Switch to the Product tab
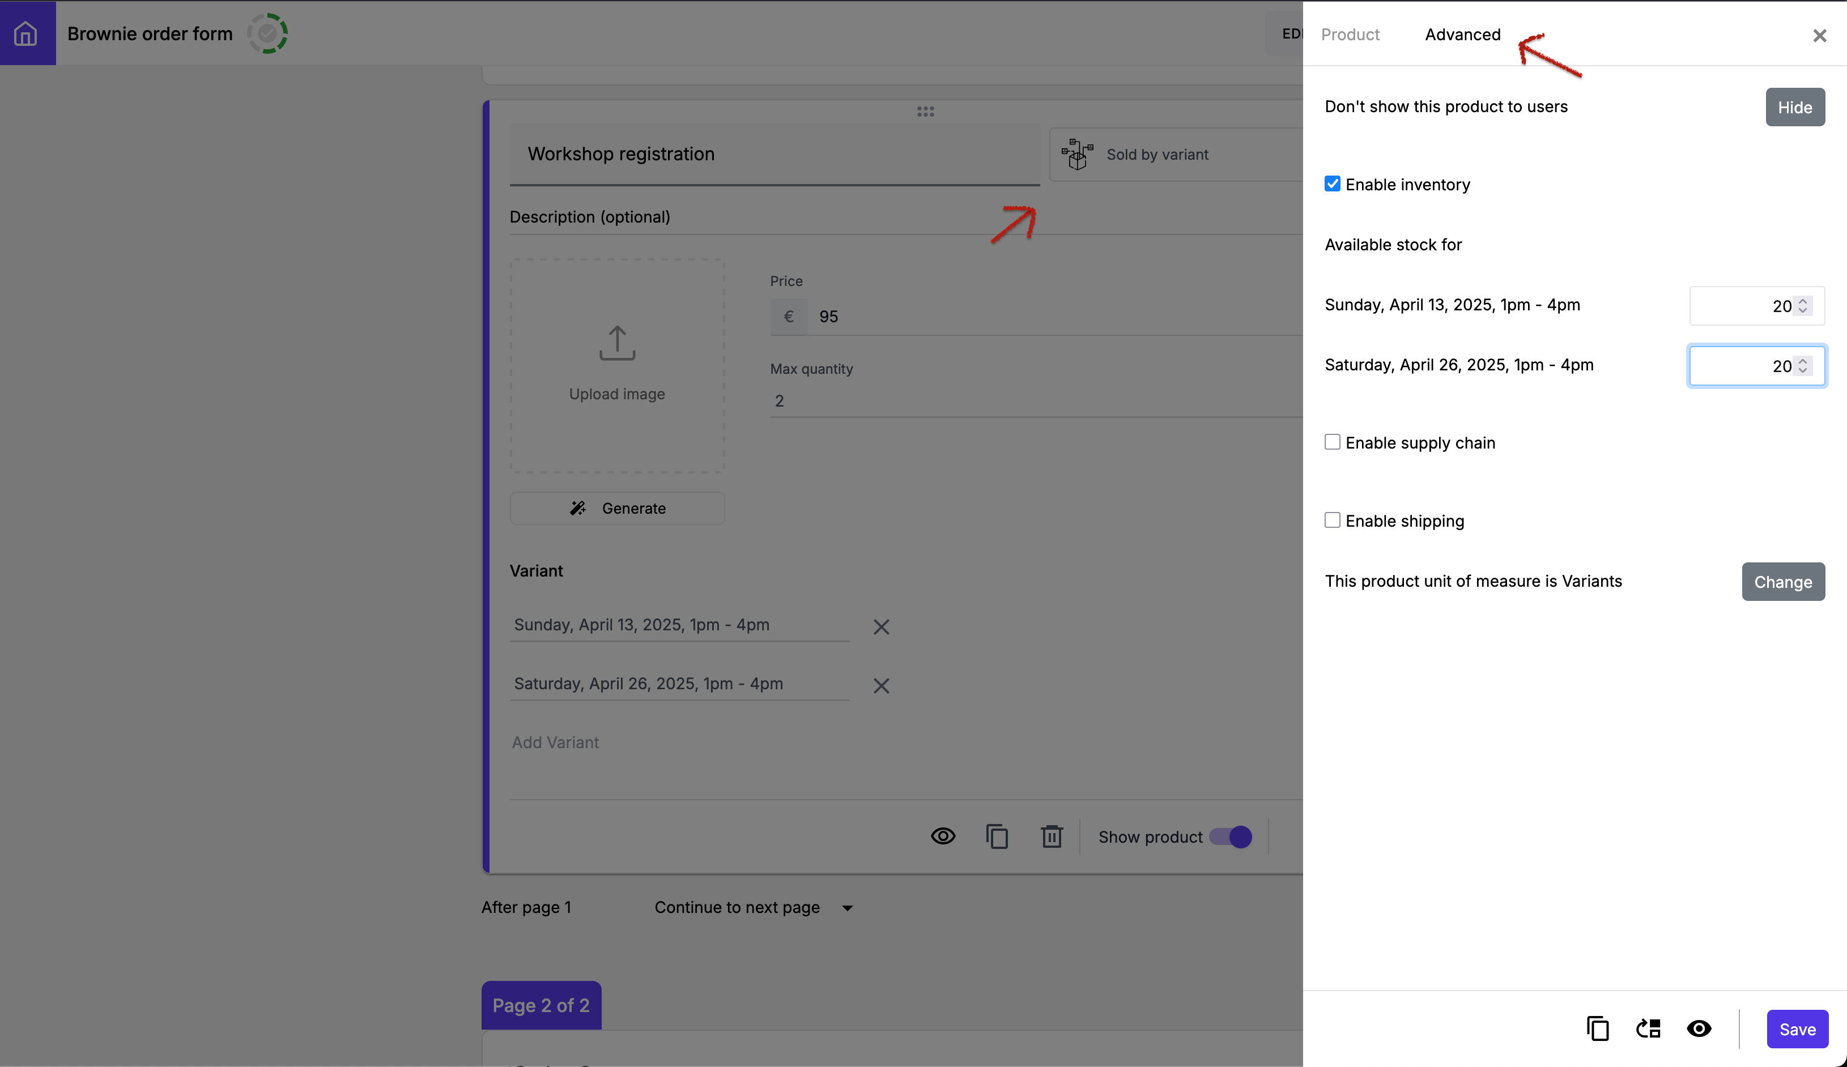Viewport: 1847px width, 1067px height. [1350, 35]
